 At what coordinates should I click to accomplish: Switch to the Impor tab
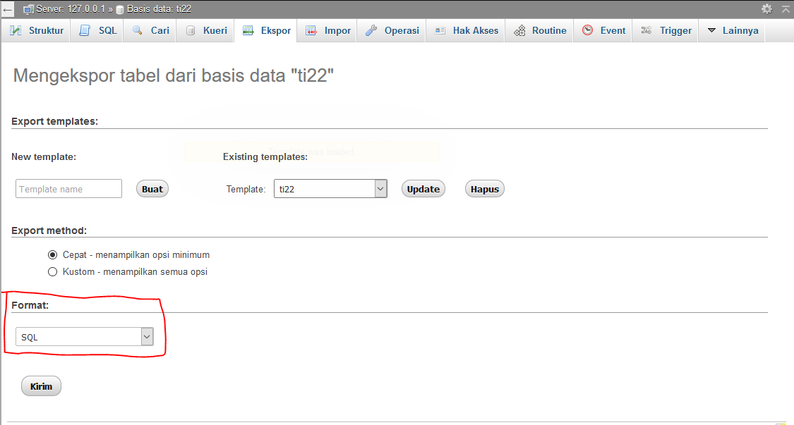[327, 30]
